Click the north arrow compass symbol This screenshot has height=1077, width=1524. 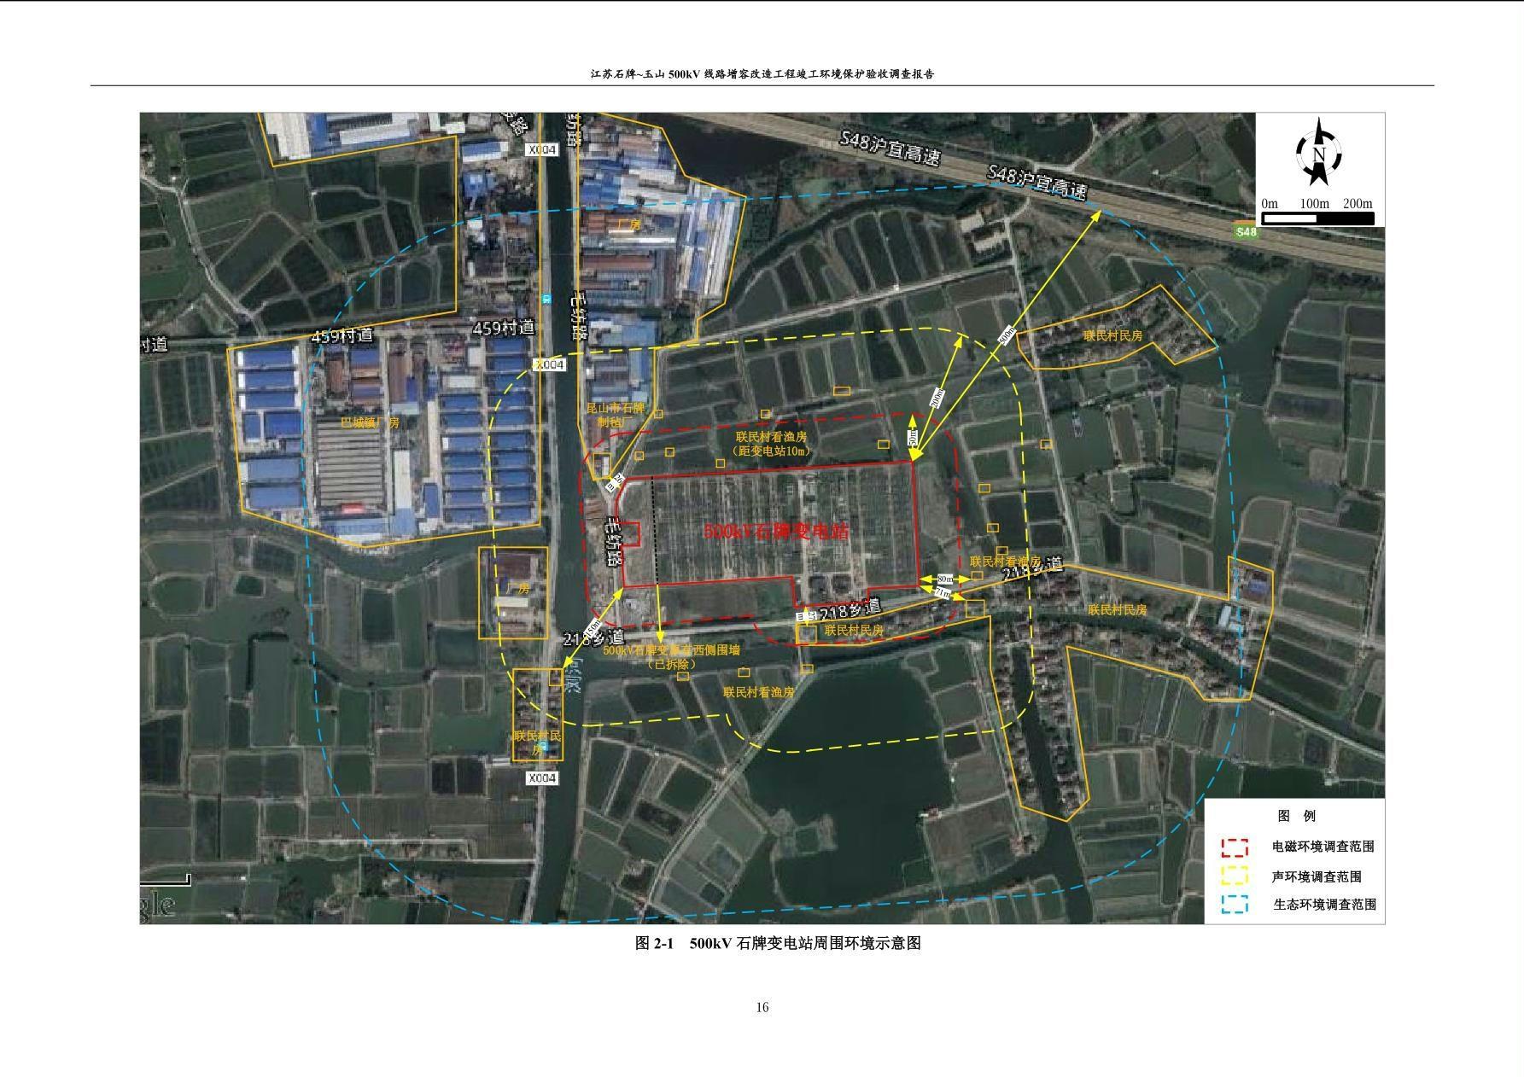1319,154
